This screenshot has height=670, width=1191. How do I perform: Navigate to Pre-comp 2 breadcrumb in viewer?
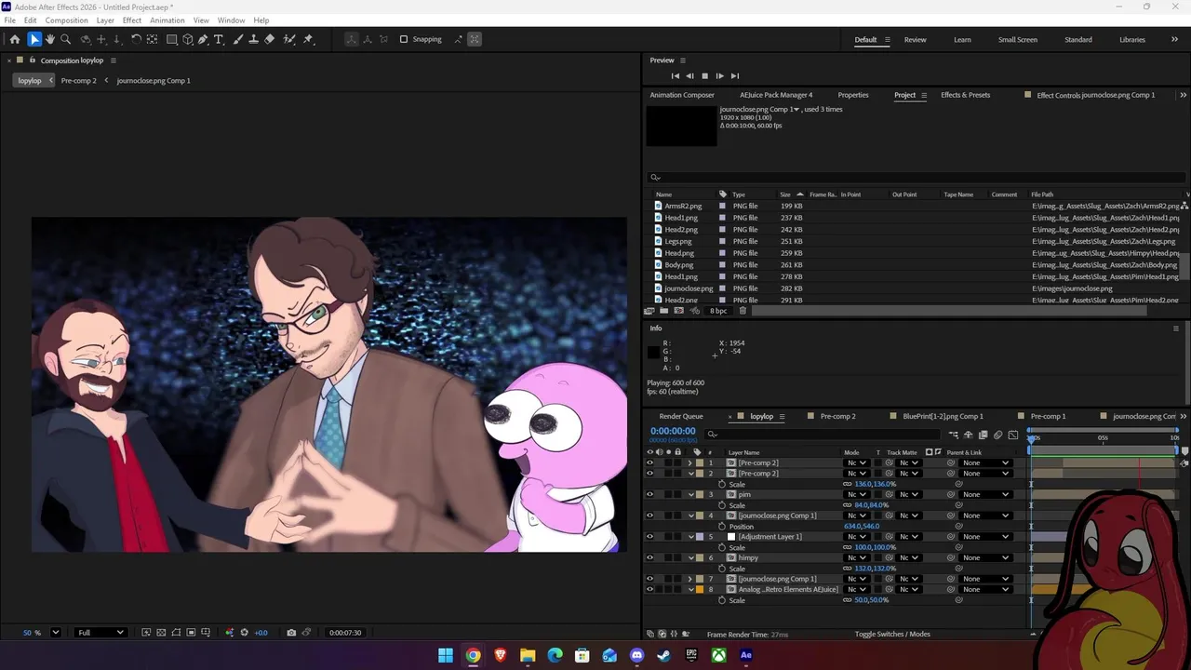(78, 81)
